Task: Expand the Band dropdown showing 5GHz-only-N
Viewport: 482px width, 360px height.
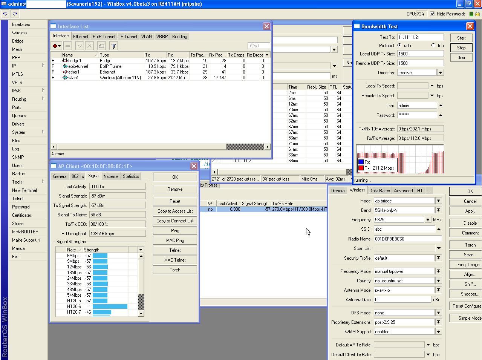Action: pyautogui.click(x=438, y=210)
